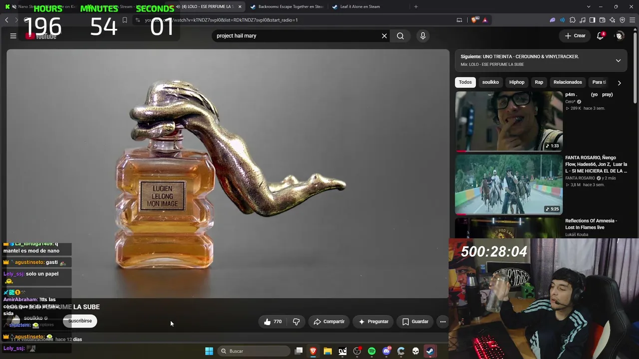Filter recommendations by soulkko chip
The width and height of the screenshot is (639, 359).
coord(490,82)
